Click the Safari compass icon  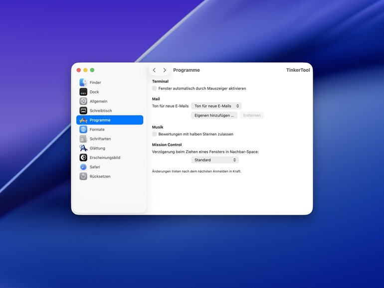(x=83, y=167)
